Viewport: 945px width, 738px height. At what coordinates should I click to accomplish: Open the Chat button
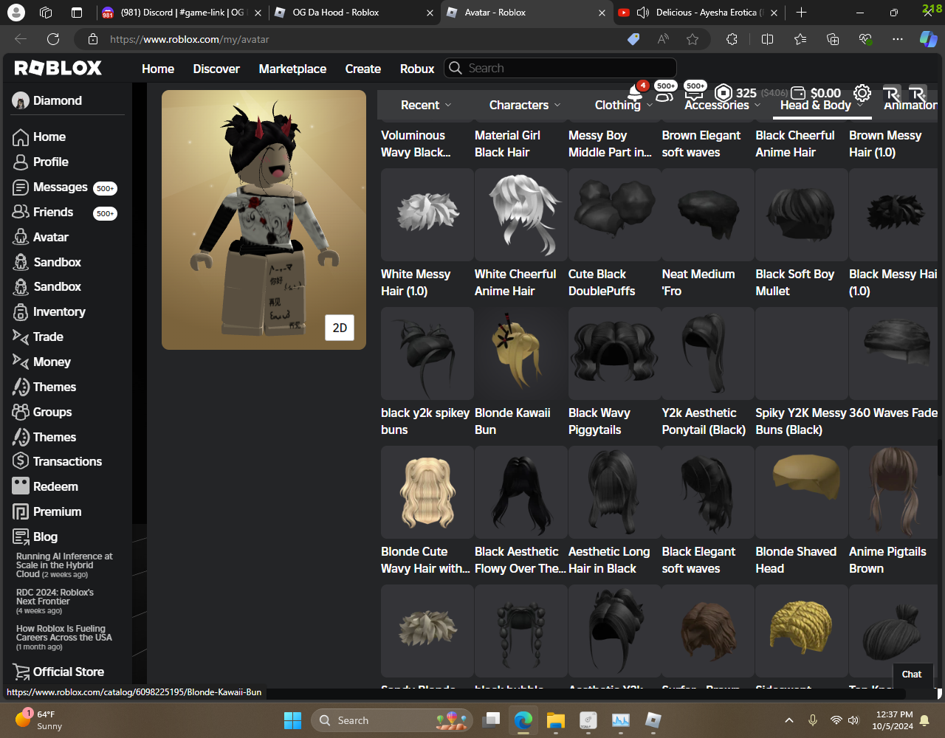click(x=912, y=674)
